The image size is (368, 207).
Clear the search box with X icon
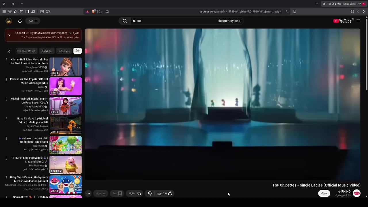tap(134, 21)
